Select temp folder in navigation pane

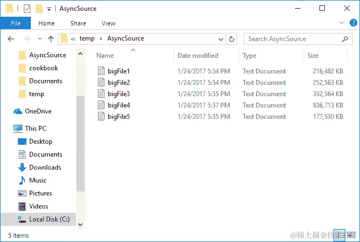[x=37, y=94]
